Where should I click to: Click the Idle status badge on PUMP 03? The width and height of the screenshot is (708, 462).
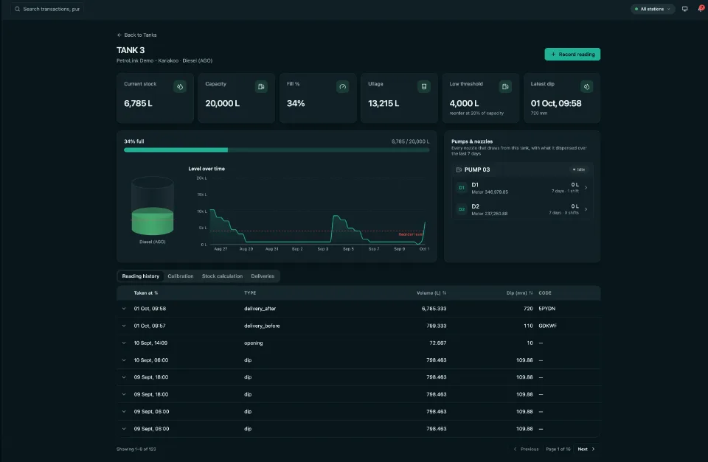coord(579,169)
